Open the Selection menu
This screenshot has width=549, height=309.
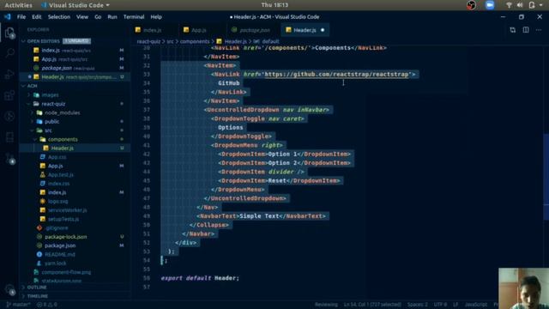[x=59, y=17]
